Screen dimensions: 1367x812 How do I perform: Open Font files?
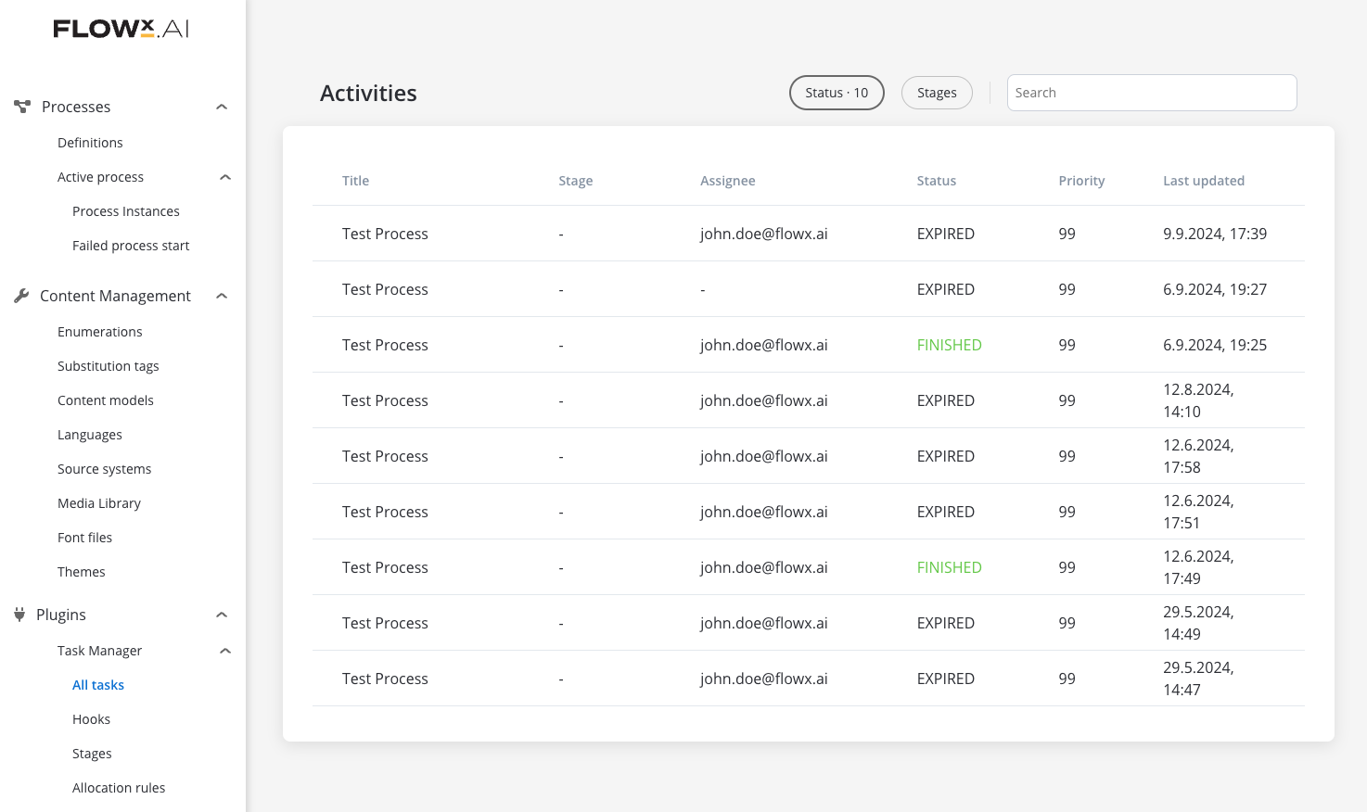click(85, 538)
